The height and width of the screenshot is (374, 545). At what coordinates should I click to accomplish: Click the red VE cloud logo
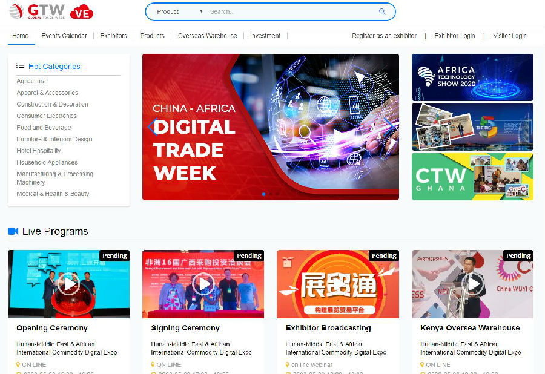pos(82,12)
